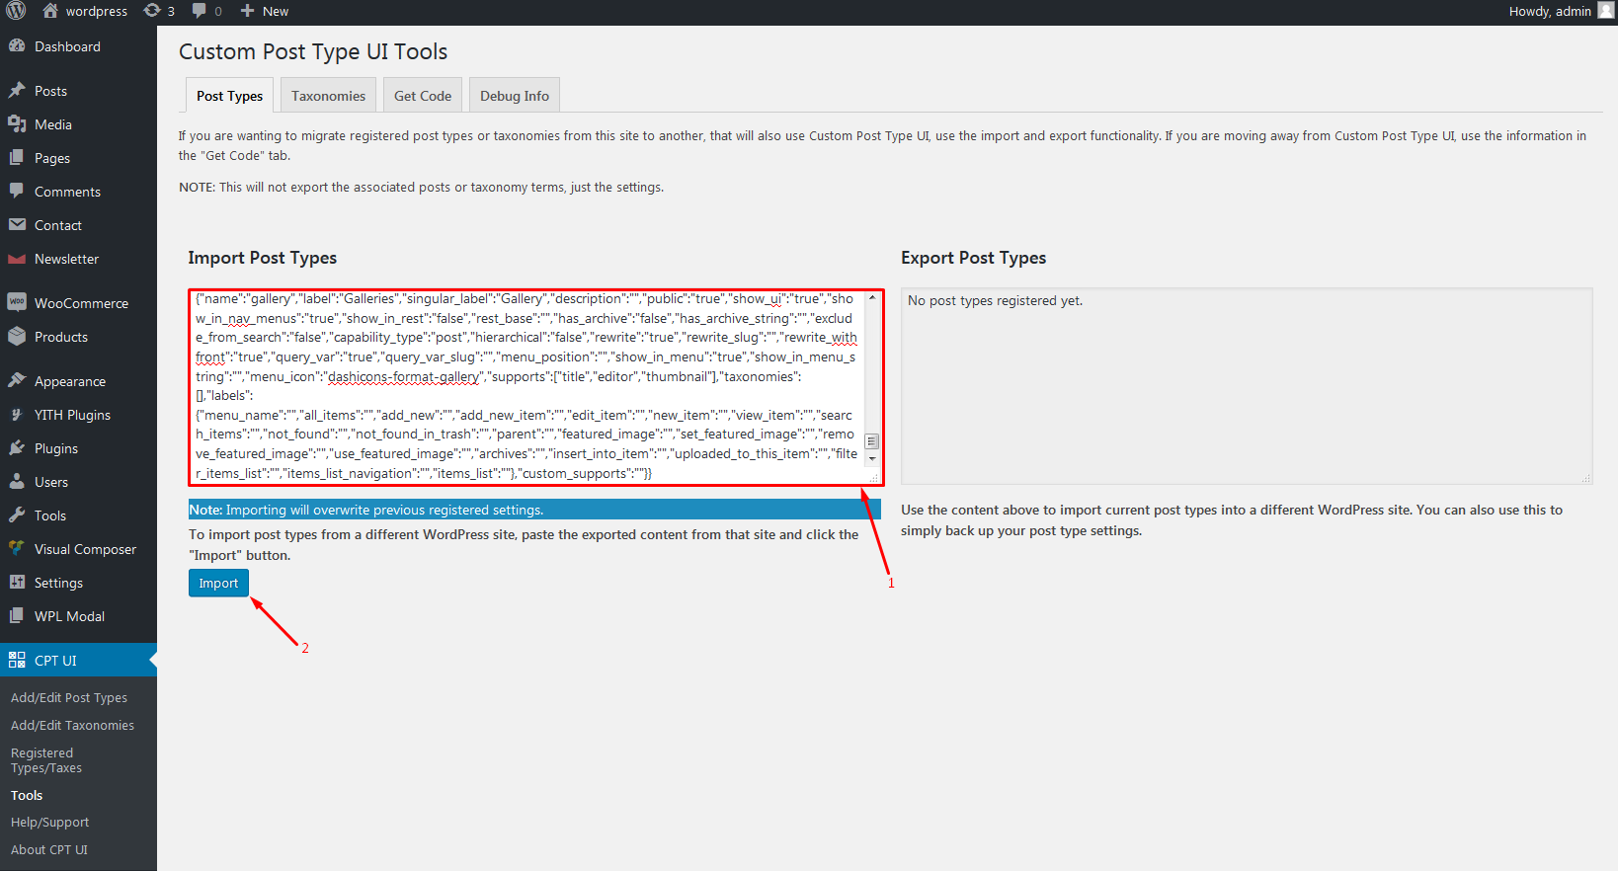Click the Comments bubble icon in sidebar
The height and width of the screenshot is (871, 1618).
coord(17,191)
